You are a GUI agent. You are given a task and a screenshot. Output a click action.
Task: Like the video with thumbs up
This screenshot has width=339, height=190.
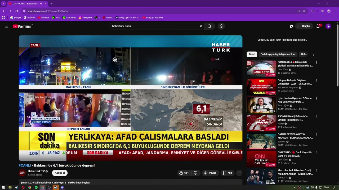(x=184, y=173)
